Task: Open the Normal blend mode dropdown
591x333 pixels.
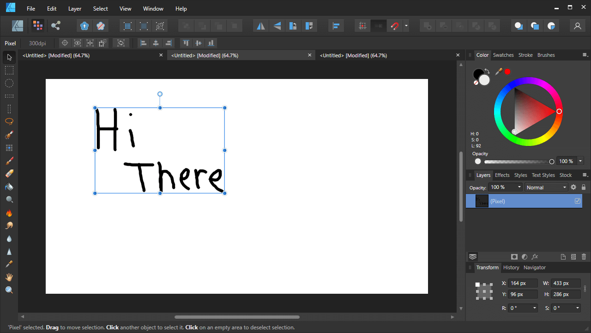Action: tap(546, 187)
